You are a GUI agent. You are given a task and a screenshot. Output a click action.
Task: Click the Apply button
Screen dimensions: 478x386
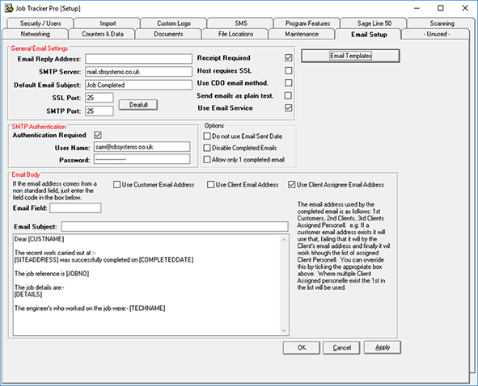[383, 347]
